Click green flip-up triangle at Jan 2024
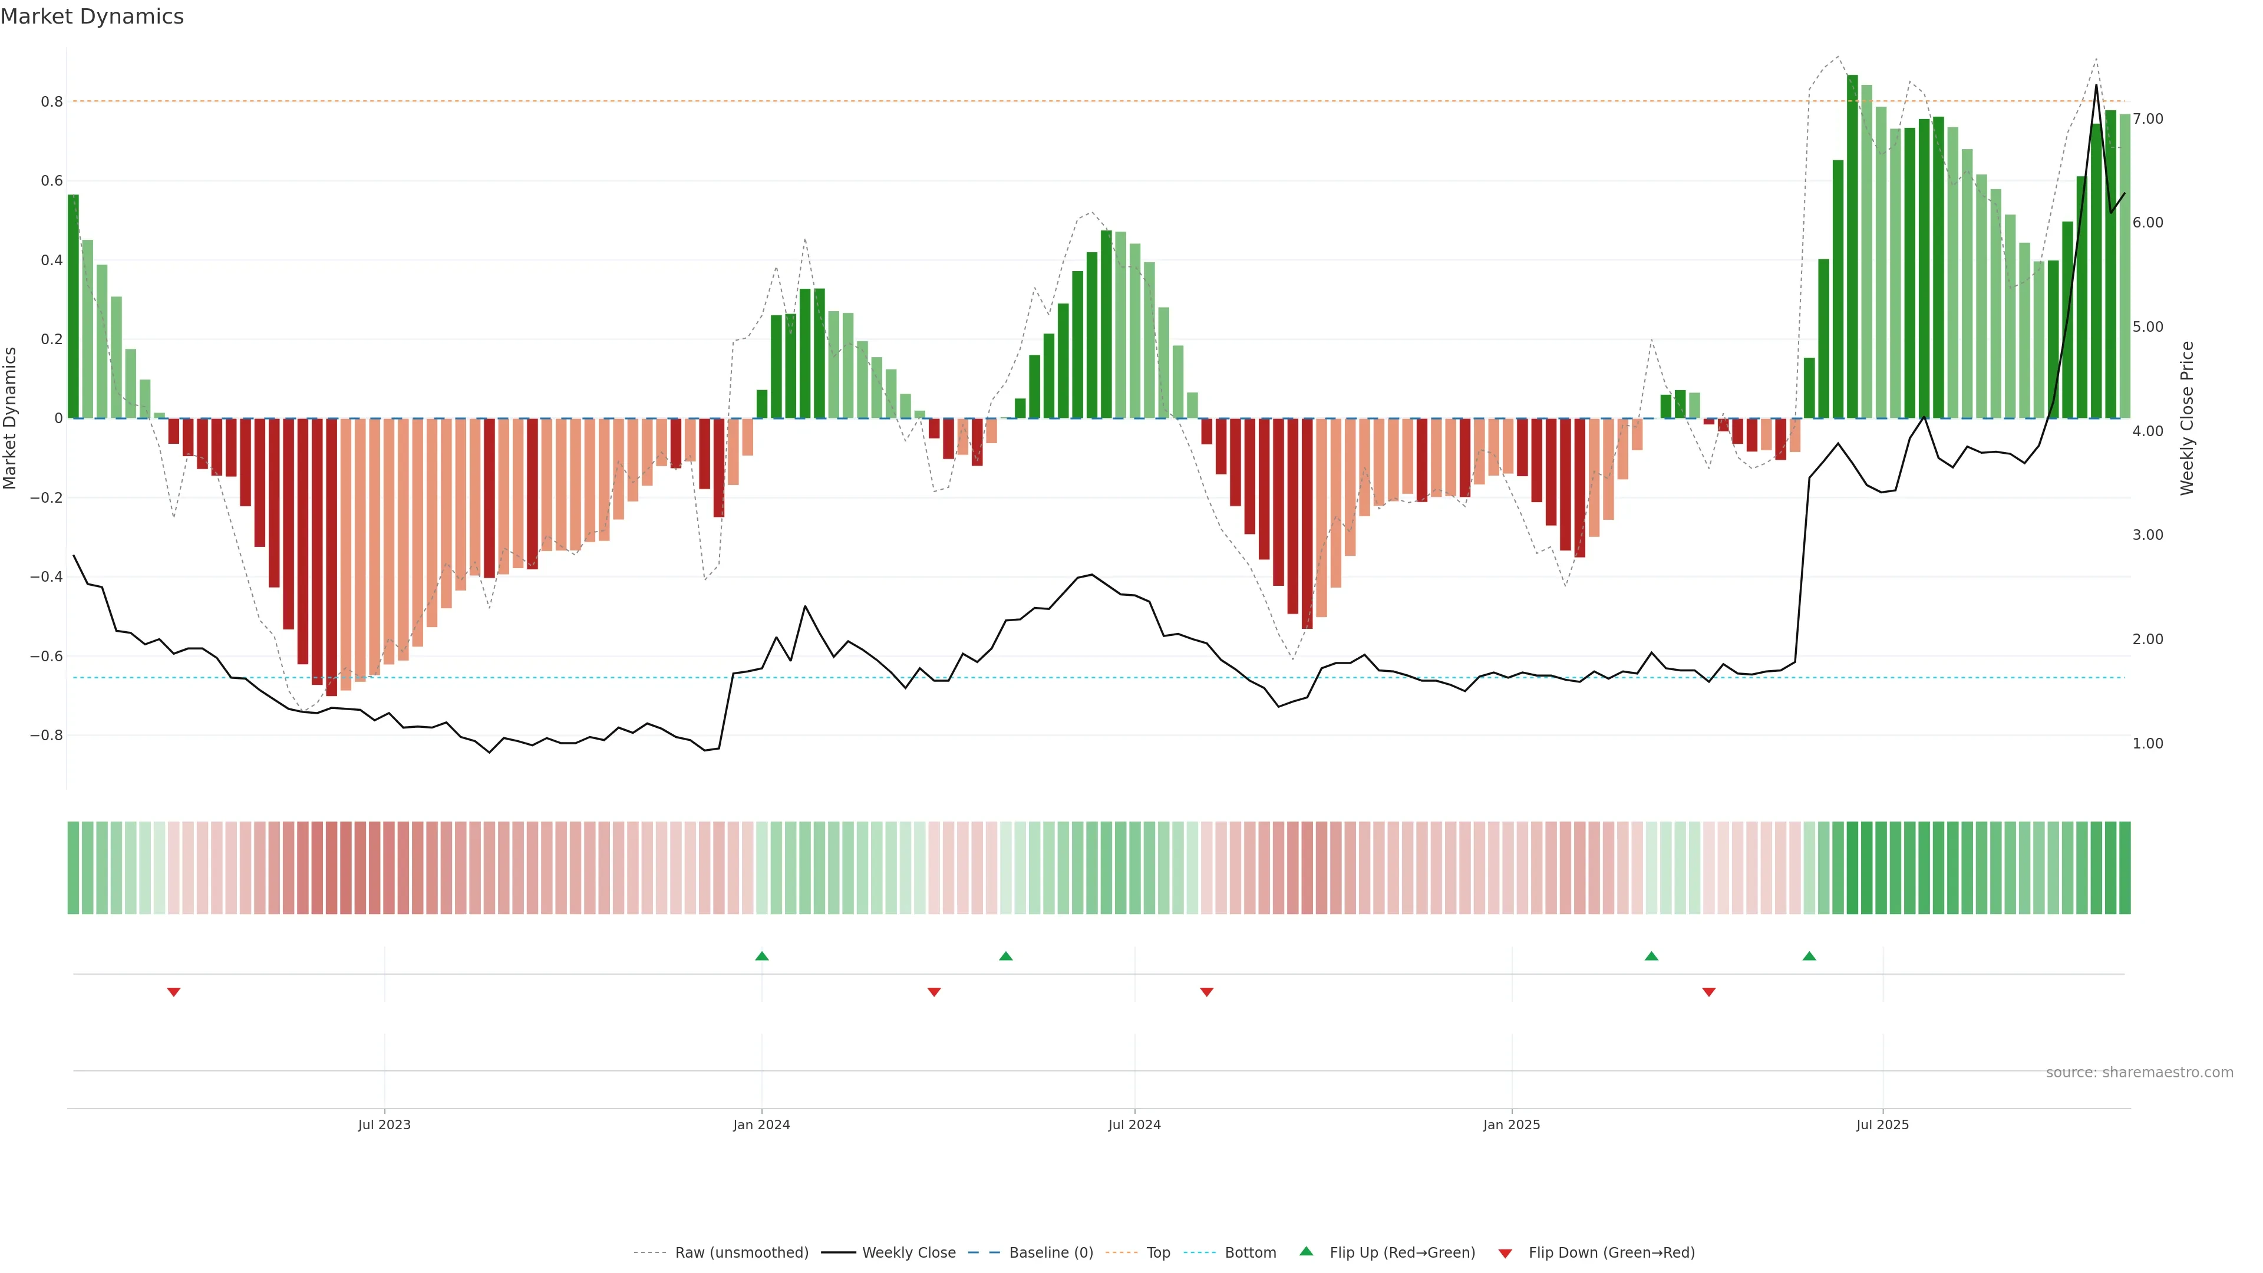The image size is (2263, 1273). pyautogui.click(x=761, y=956)
